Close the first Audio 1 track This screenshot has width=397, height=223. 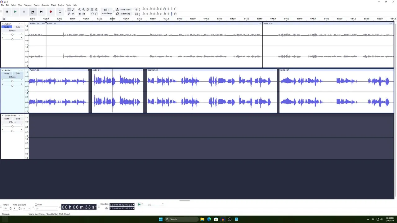(3, 24)
